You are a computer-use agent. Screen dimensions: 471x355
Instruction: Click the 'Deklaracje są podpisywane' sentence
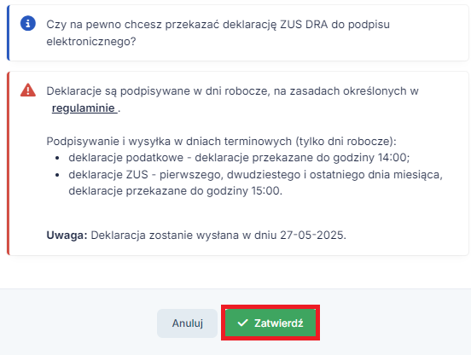(232, 99)
